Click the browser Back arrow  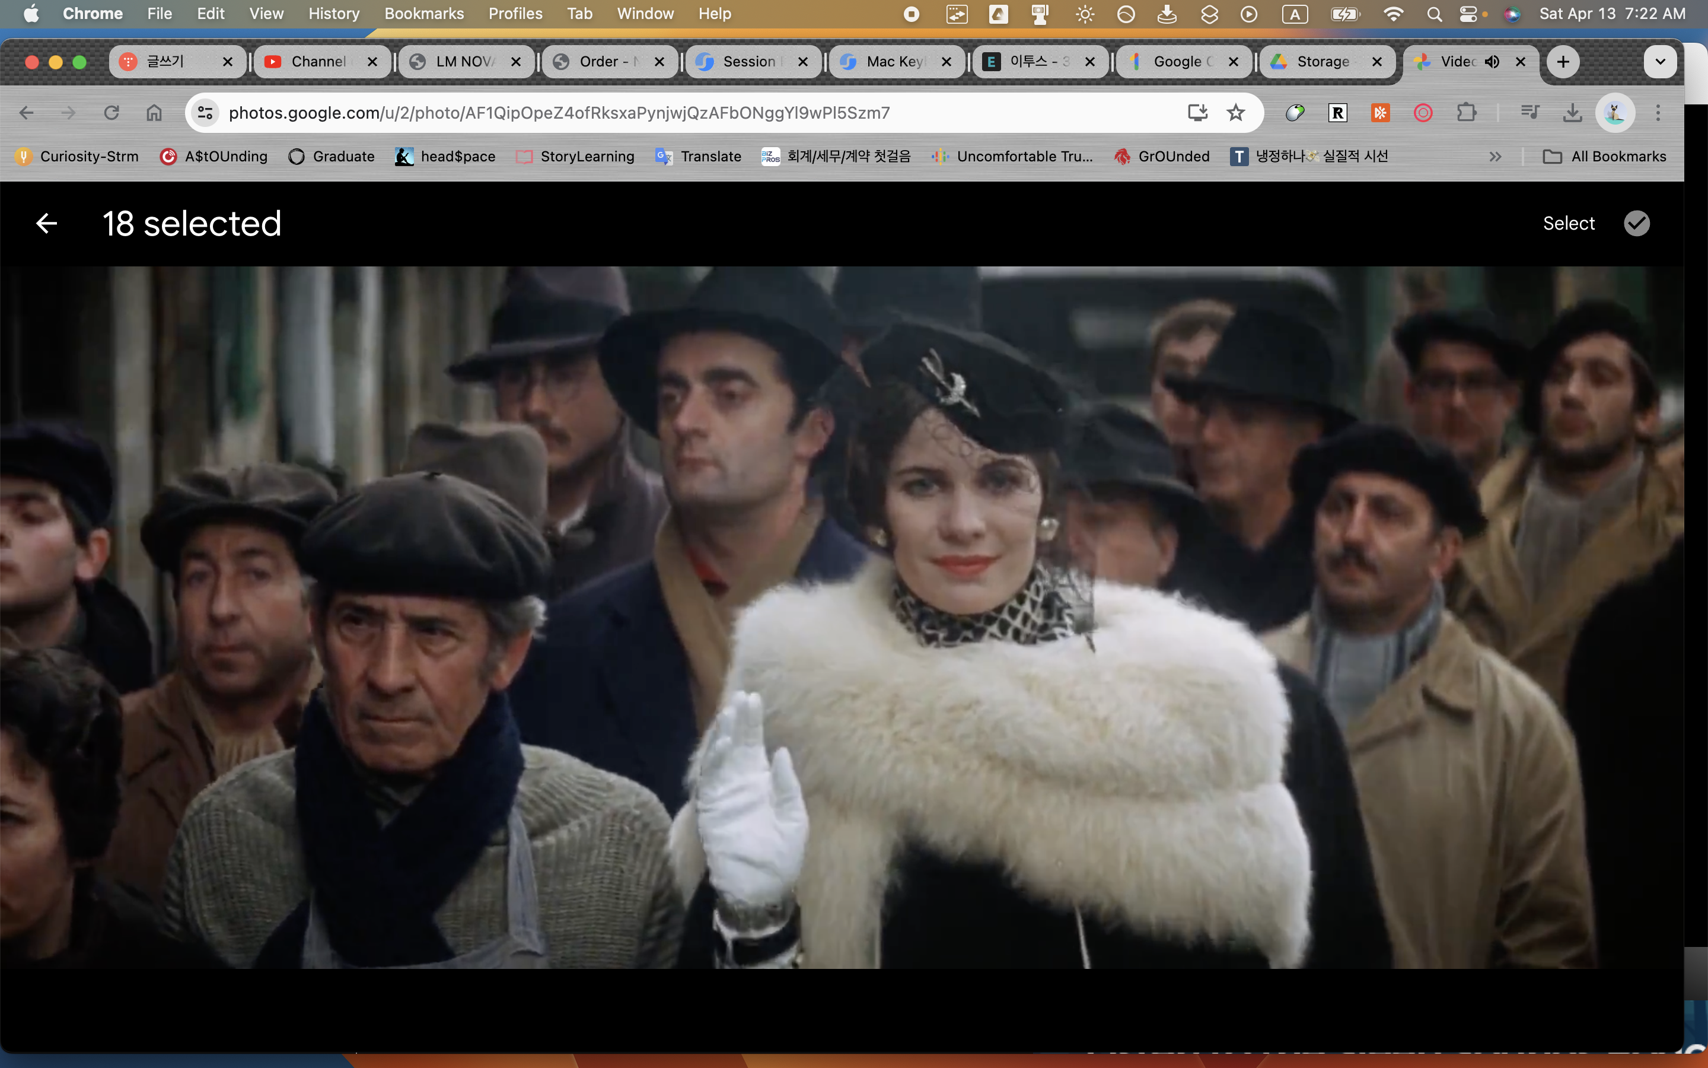[26, 112]
